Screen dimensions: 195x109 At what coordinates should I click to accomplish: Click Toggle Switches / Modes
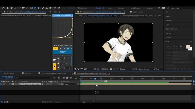point(51,102)
